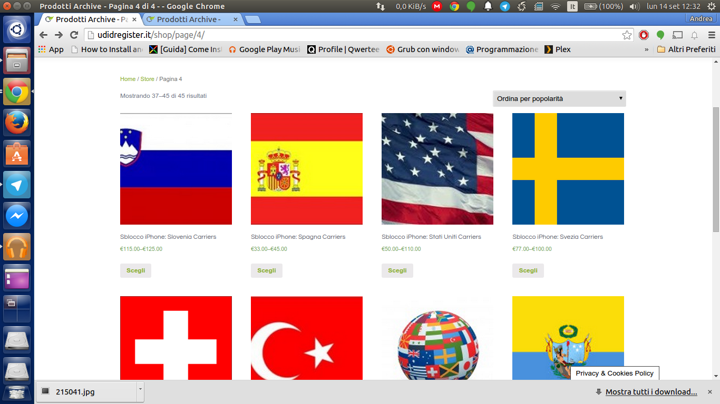Open the battery 100% indicator
This screenshot has width=720, height=404.
click(x=604, y=6)
